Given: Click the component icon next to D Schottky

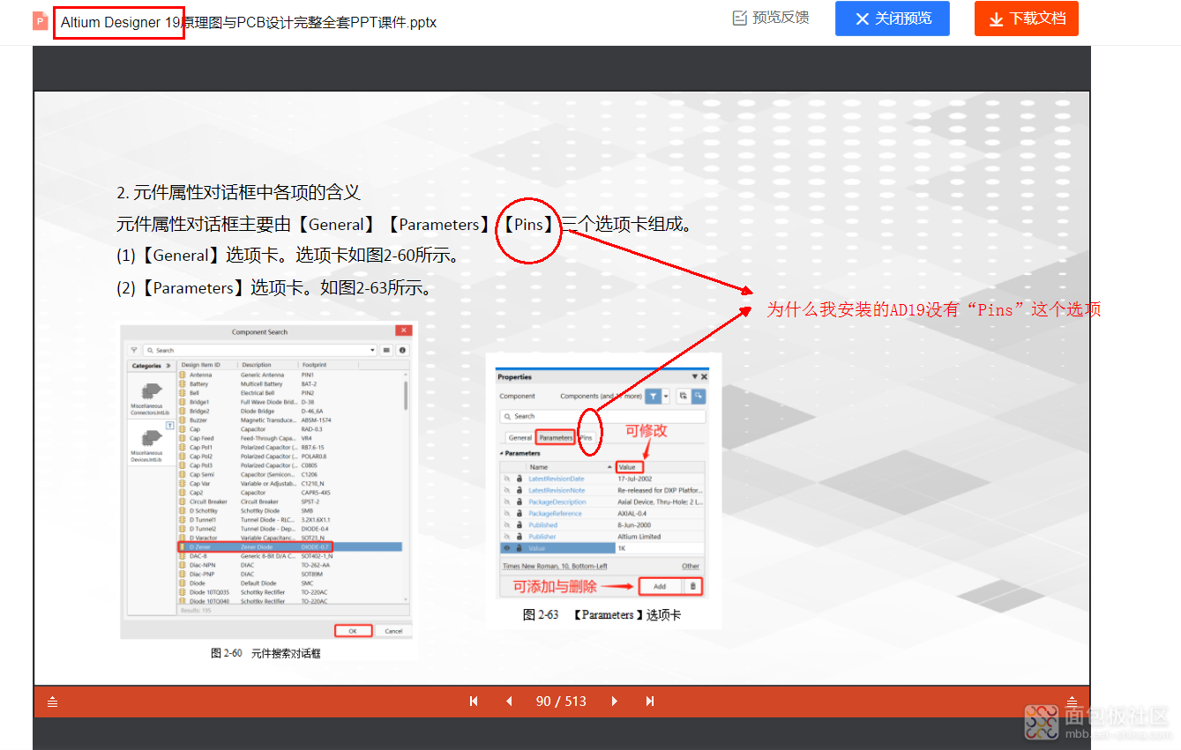Looking at the screenshot, I should (183, 511).
